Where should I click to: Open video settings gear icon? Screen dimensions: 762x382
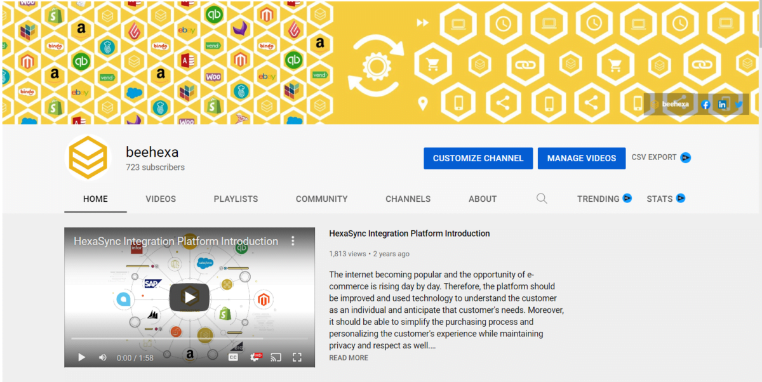pyautogui.click(x=255, y=357)
